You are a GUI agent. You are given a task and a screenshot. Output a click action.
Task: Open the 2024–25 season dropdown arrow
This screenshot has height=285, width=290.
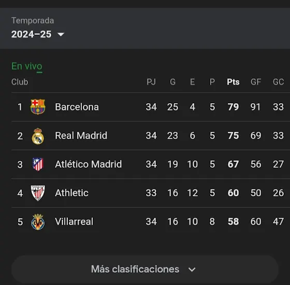(61, 34)
